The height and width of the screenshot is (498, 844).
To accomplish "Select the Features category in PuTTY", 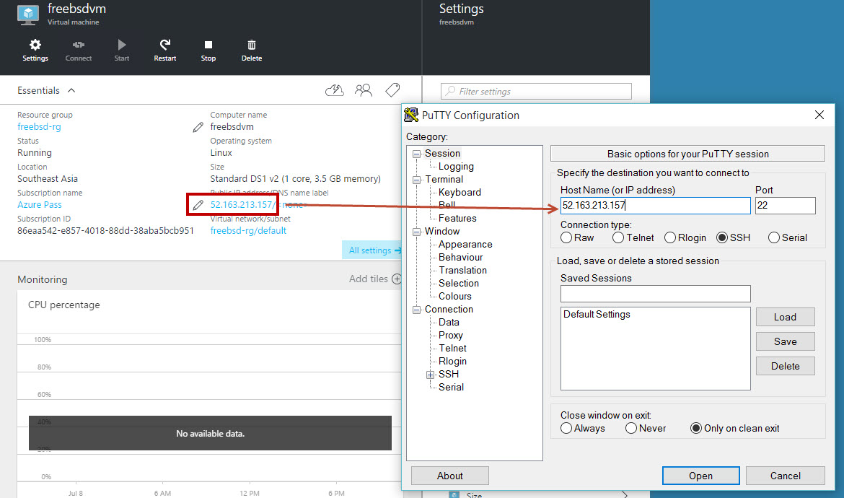I will tap(457, 218).
